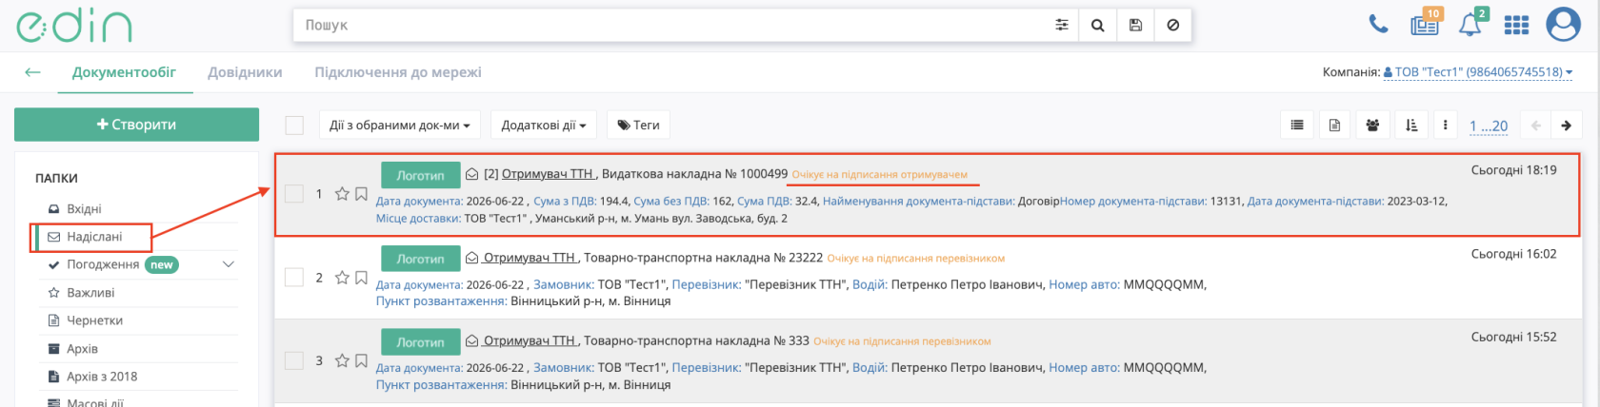Open 'Дії з обраними док-ми' dropdown

pos(400,125)
